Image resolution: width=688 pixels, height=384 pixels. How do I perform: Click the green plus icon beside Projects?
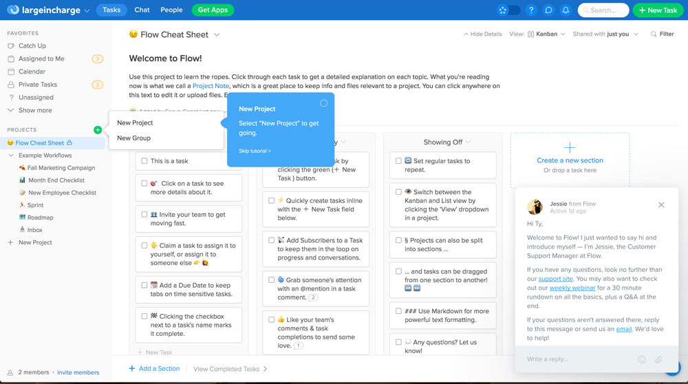(x=98, y=129)
